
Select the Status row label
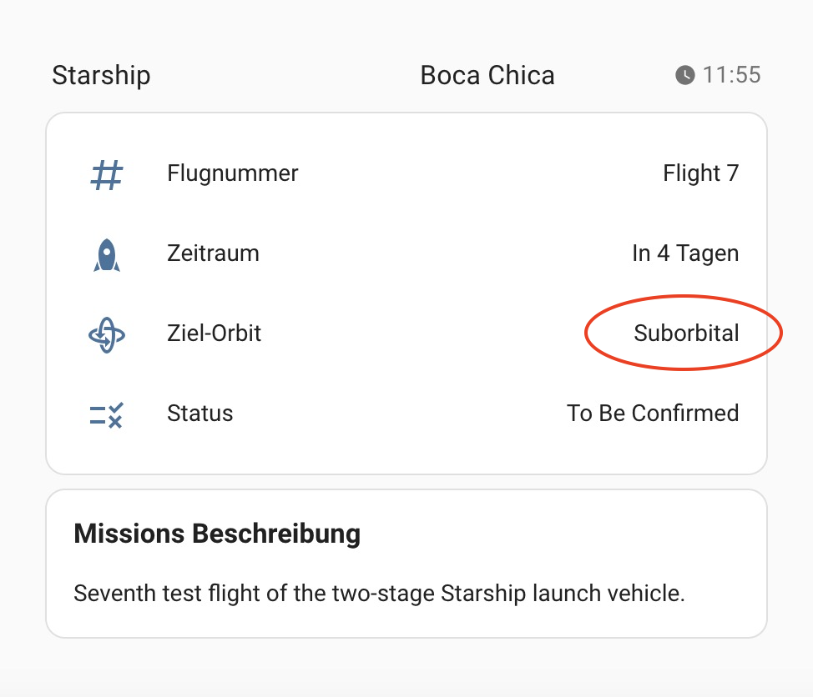199,414
